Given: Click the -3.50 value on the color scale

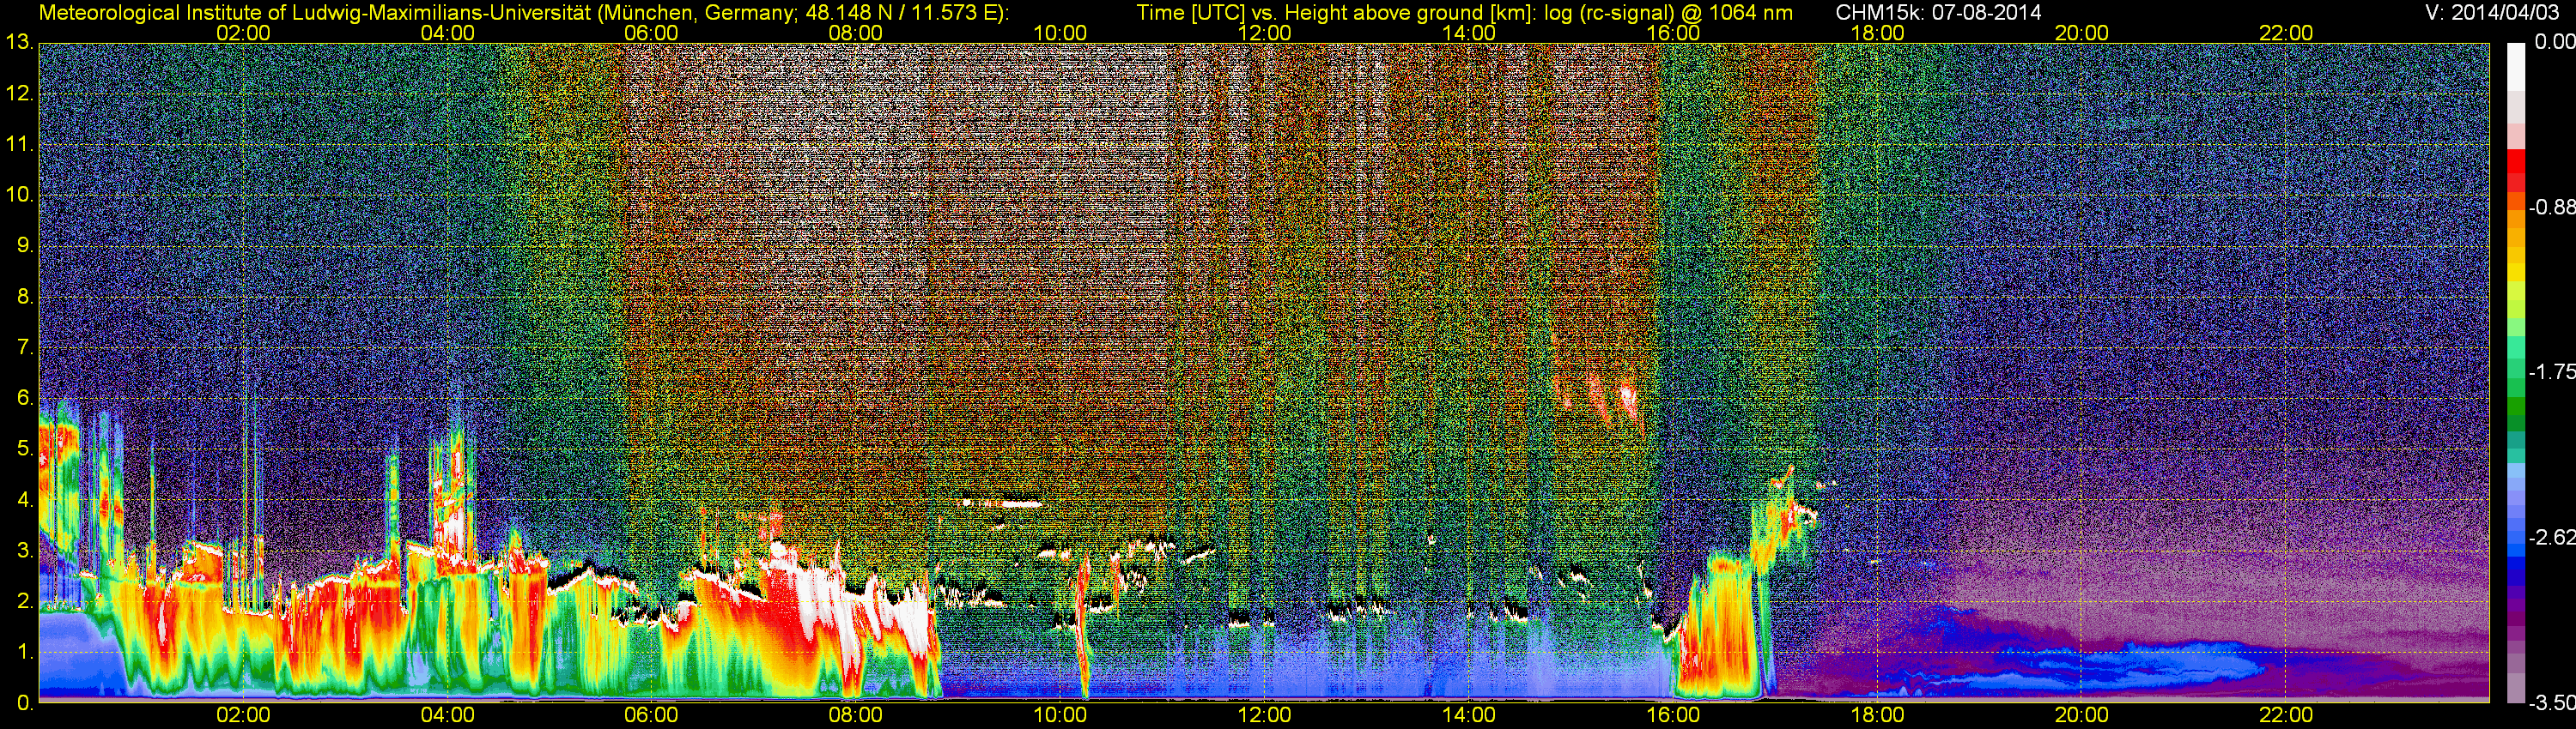Looking at the screenshot, I should 2552,704.
